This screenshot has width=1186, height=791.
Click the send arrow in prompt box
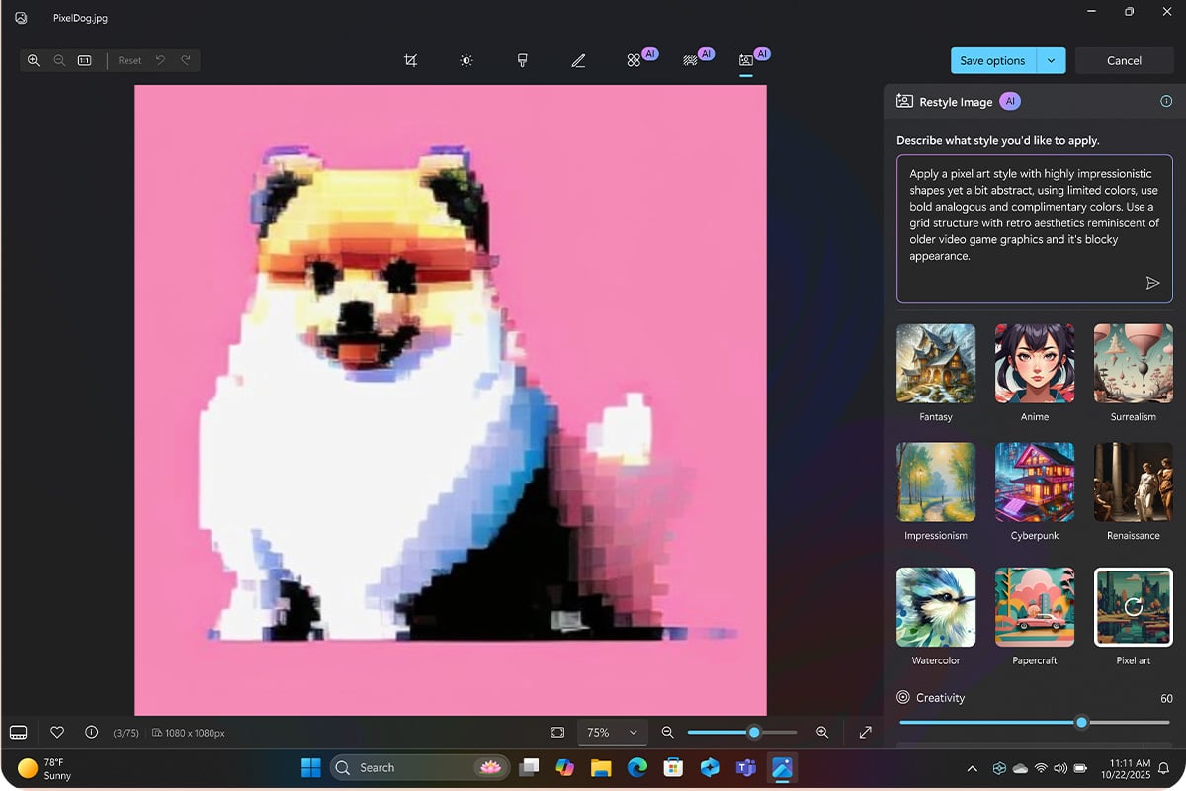[x=1151, y=283]
